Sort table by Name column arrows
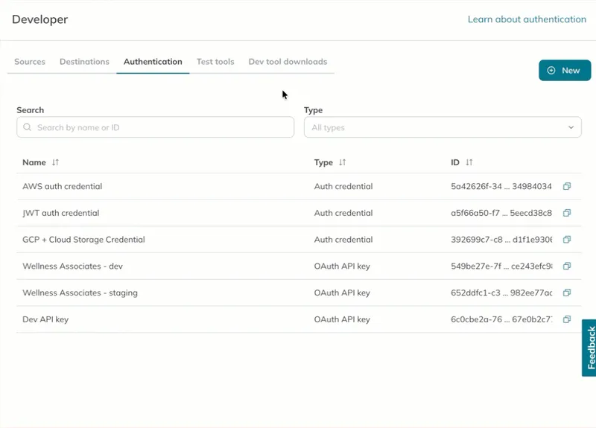This screenshot has height=428, width=596. 55,162
